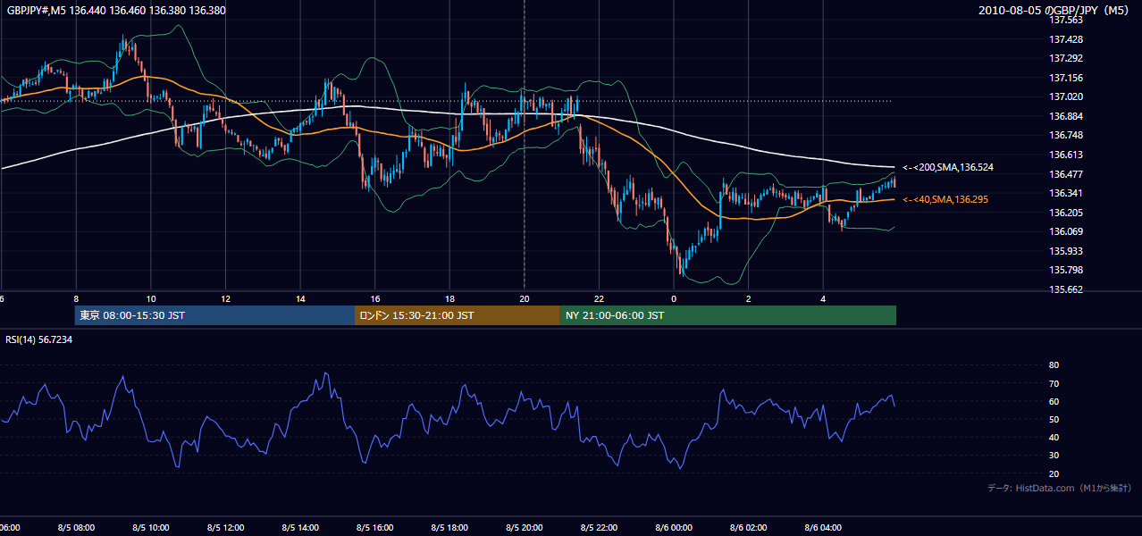Click hour 10 on the price chart time axis
This screenshot has height=536, width=1142.
(x=151, y=299)
